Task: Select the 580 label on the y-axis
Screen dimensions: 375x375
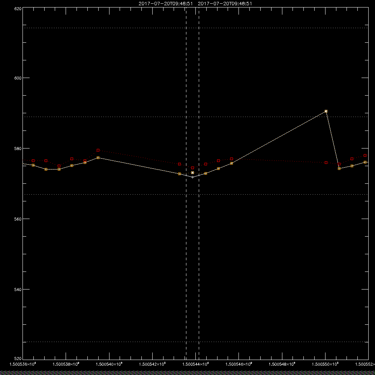Action: click(x=18, y=148)
